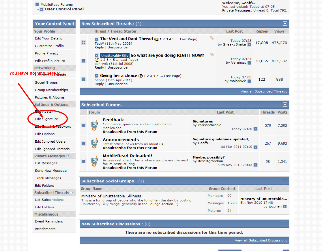Viewport: 322px width, 251px height.
Task: Click status icon of The Vent and Rant Thread
Action: pos(84,42)
